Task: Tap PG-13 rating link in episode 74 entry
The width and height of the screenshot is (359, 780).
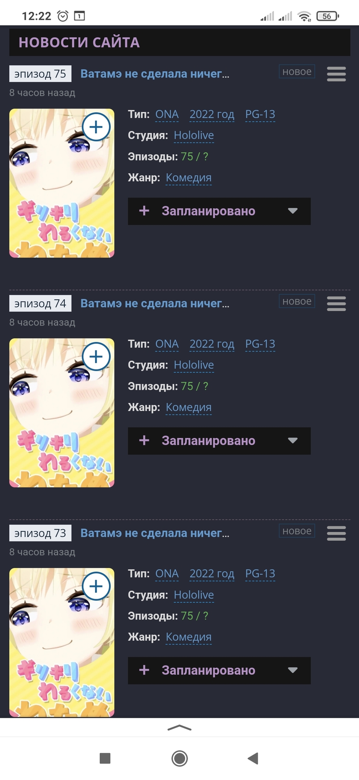Action: (260, 344)
